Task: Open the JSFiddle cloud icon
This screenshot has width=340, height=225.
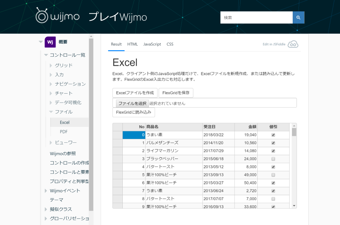Action: click(x=293, y=44)
